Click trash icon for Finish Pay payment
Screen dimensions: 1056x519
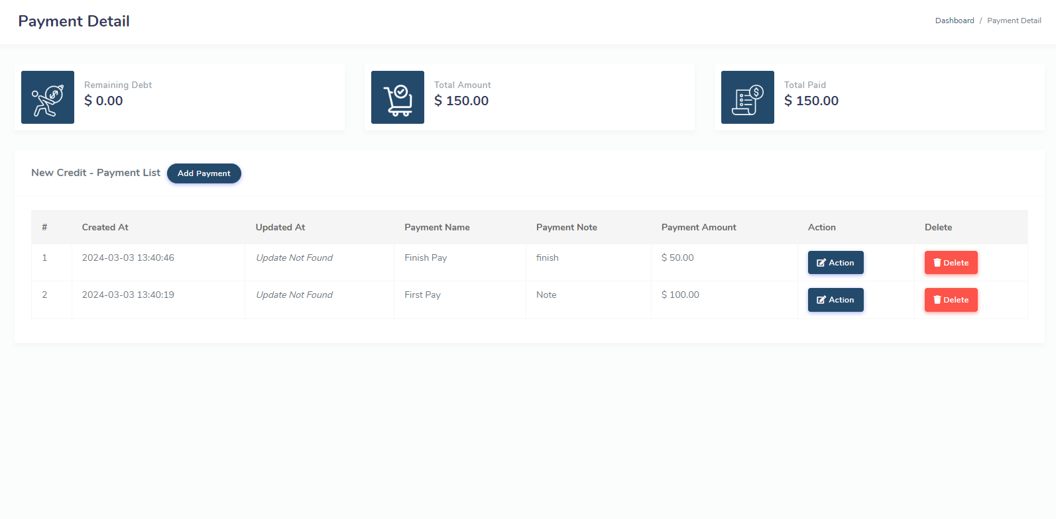coord(937,263)
